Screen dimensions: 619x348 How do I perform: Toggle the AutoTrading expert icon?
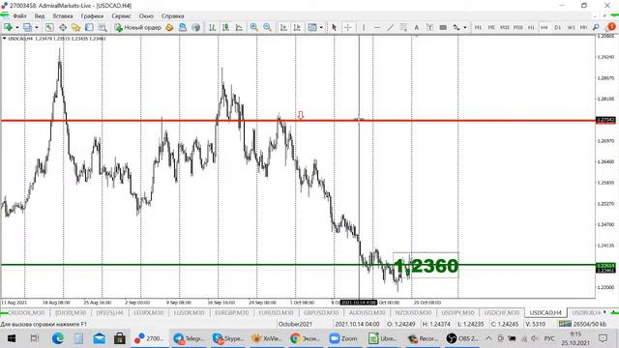(x=183, y=27)
